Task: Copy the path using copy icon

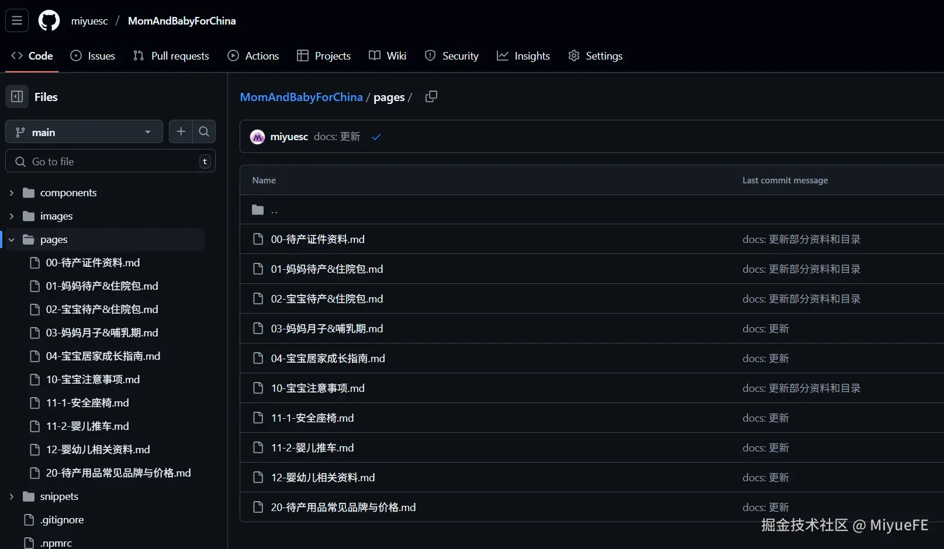Action: click(431, 96)
